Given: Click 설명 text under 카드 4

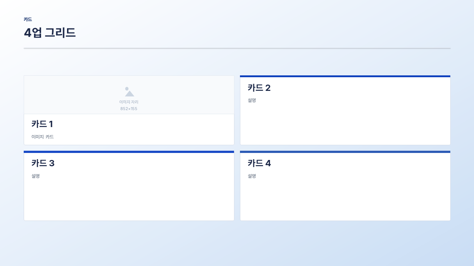Looking at the screenshot, I should (x=252, y=176).
